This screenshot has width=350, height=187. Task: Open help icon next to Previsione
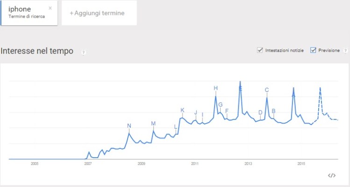point(345,50)
